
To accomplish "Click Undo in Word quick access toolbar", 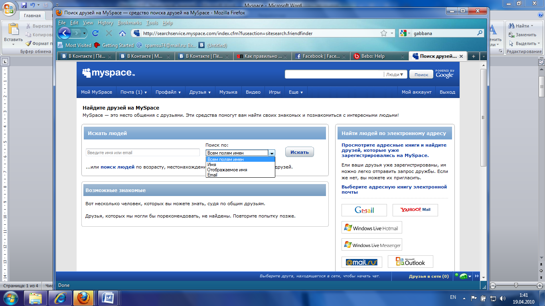I will 33,5.
